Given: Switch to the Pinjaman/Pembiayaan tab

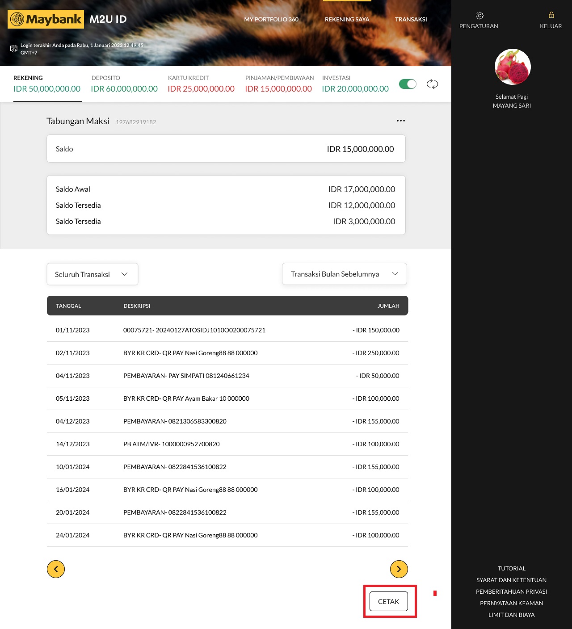Looking at the screenshot, I should coord(279,84).
